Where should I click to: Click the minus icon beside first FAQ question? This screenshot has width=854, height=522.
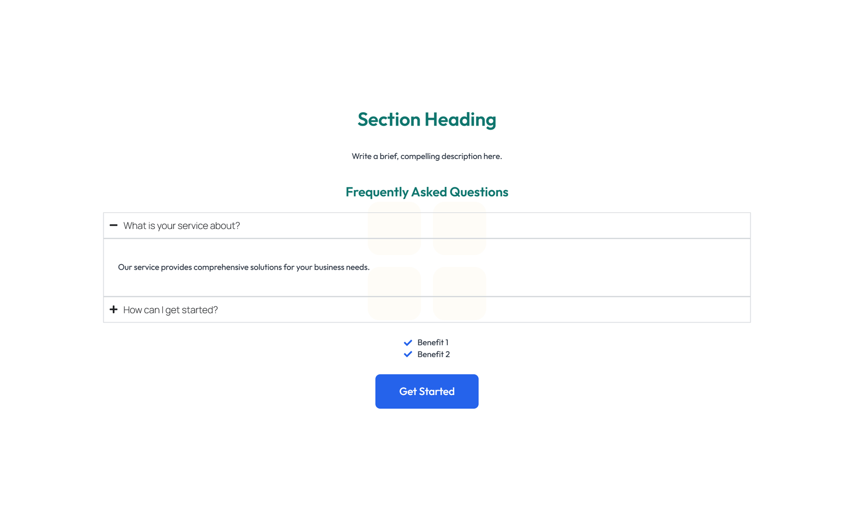[x=114, y=225]
